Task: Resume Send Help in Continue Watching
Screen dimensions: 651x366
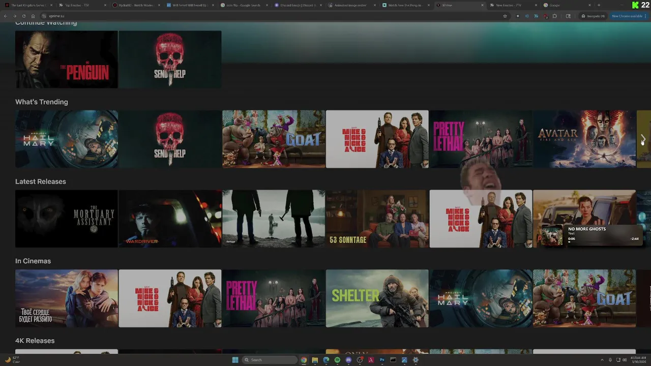Action: (170, 59)
